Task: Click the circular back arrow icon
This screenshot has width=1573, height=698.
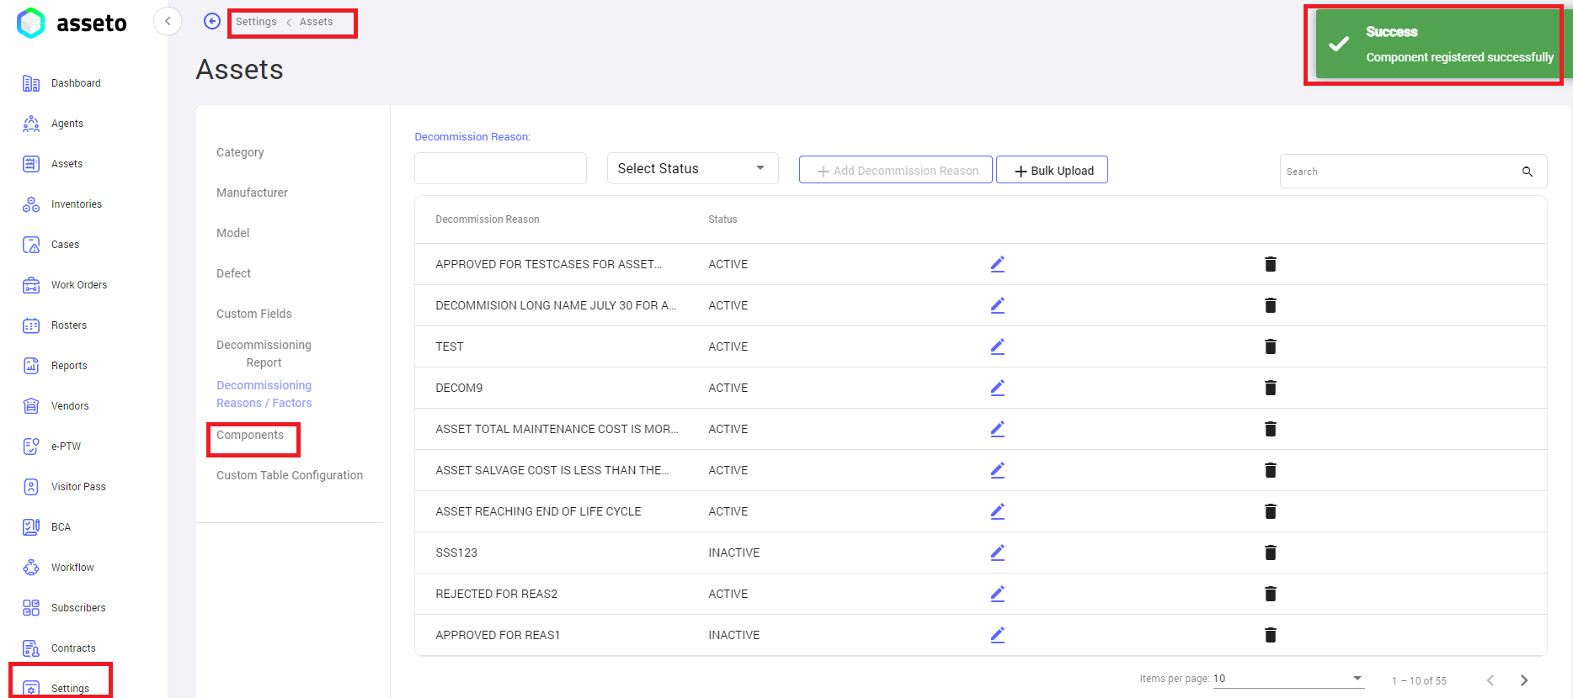Action: [212, 21]
